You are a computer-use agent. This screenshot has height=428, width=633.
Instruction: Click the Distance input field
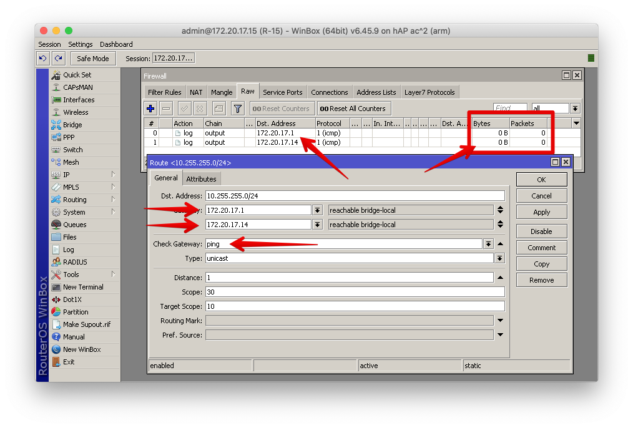(349, 278)
